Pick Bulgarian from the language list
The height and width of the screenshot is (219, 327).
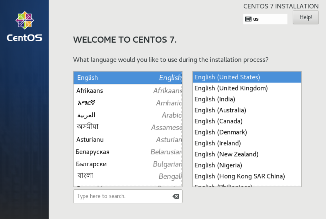[x=128, y=164]
